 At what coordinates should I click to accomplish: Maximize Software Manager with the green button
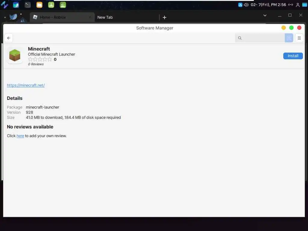coord(291,28)
